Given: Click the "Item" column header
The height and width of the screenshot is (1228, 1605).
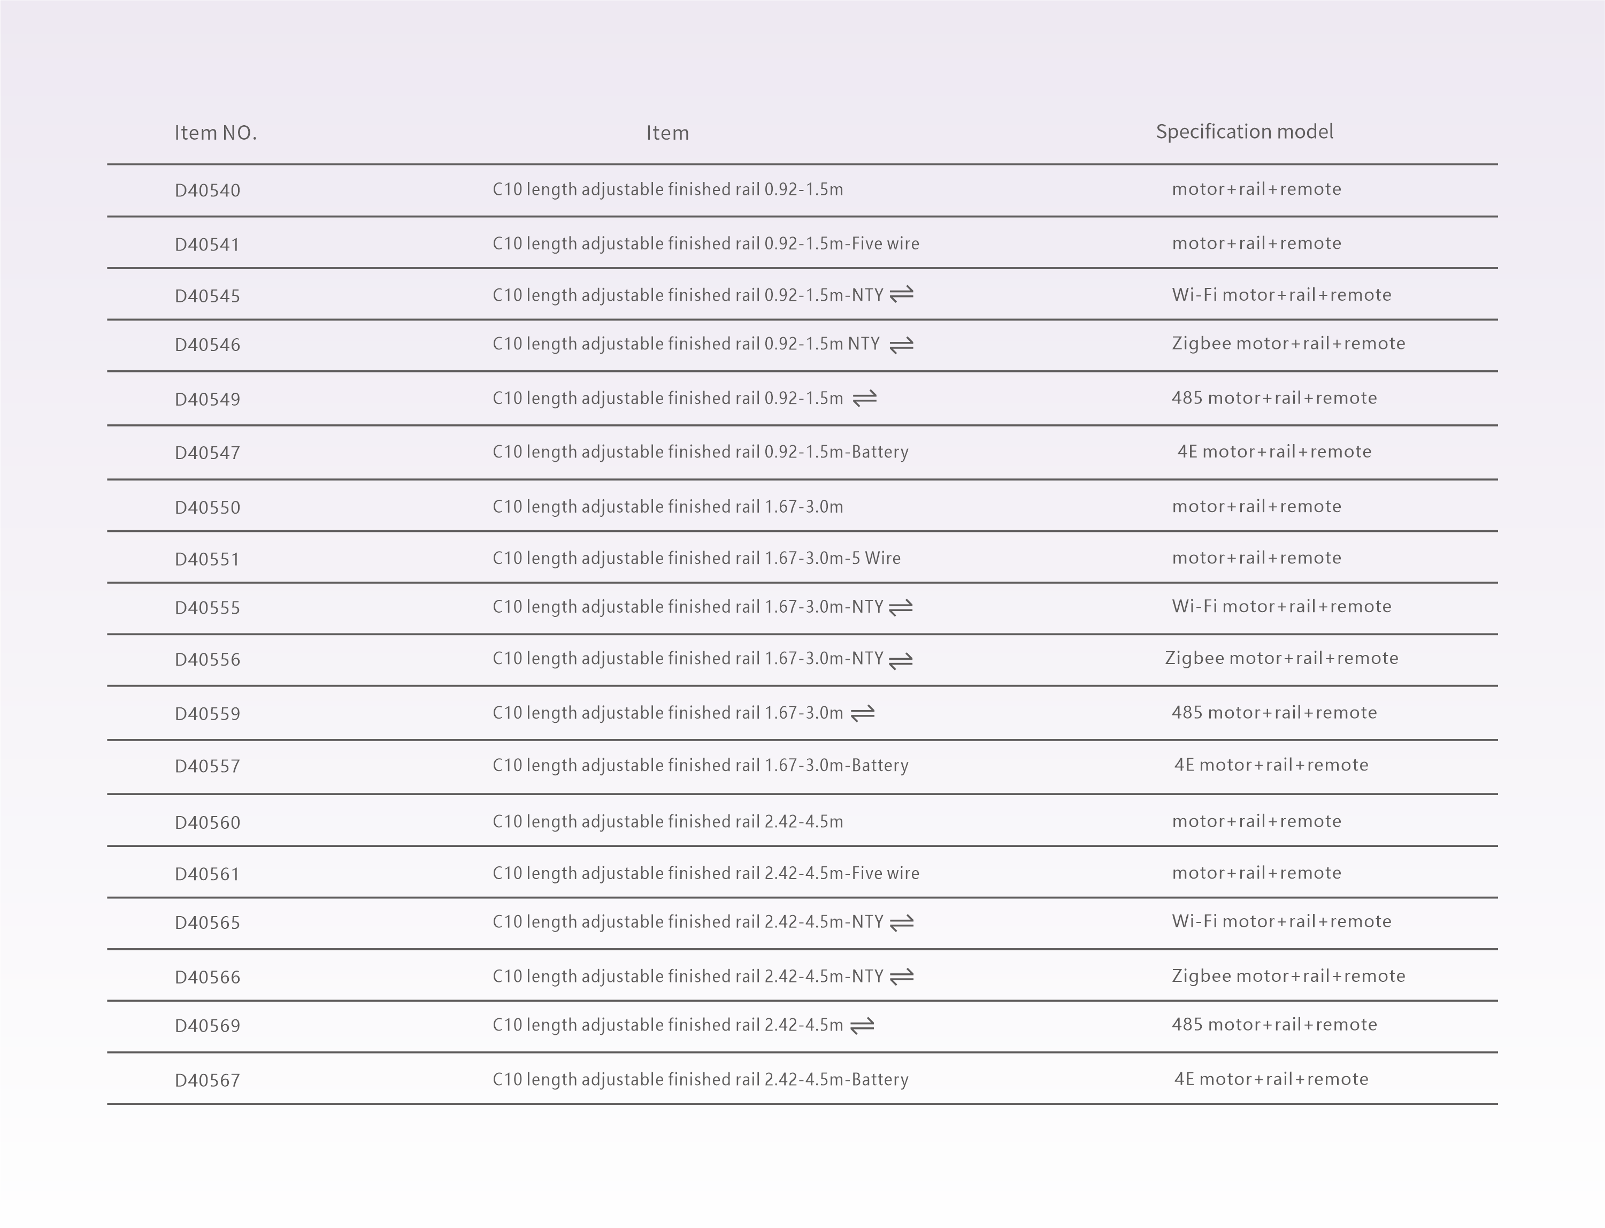Looking at the screenshot, I should coord(667,133).
